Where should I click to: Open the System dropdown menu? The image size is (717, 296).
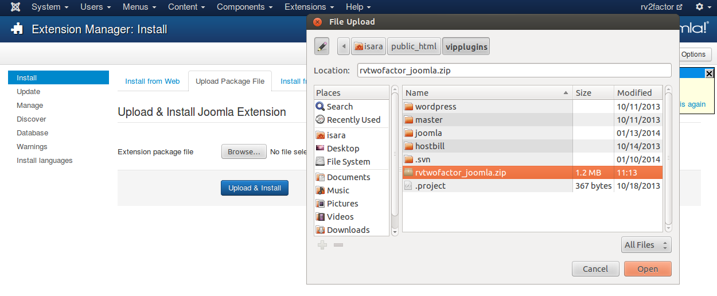pyautogui.click(x=50, y=7)
